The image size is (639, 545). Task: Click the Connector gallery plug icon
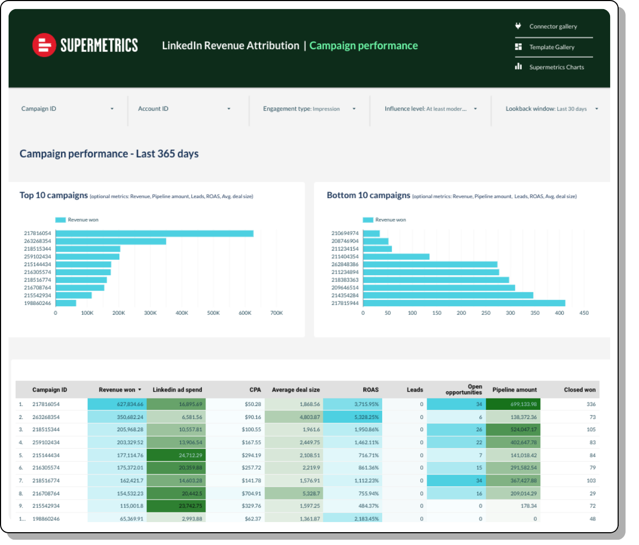(518, 26)
